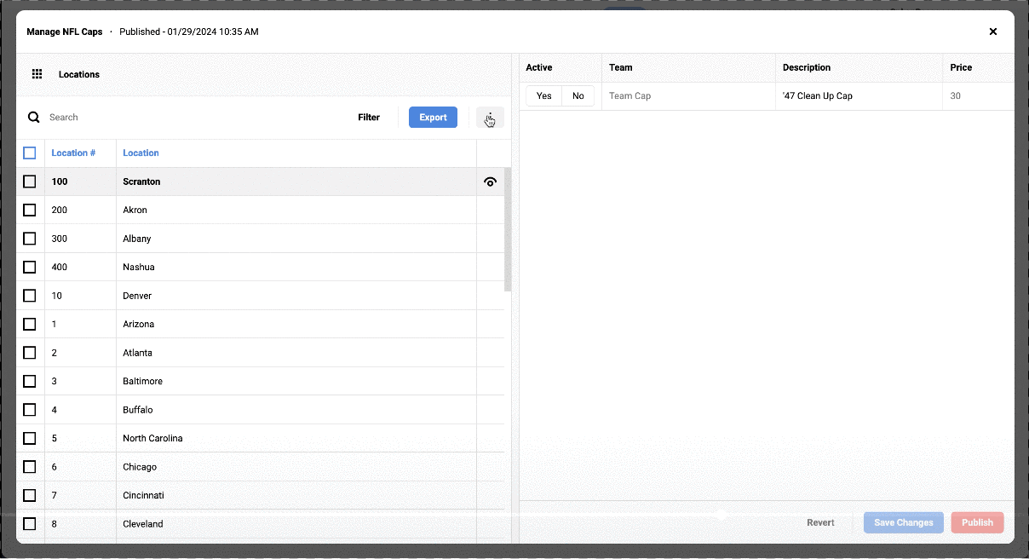Viewport: 1029px width, 559px height.
Task: Select the Cincinnati location name
Action: [144, 495]
